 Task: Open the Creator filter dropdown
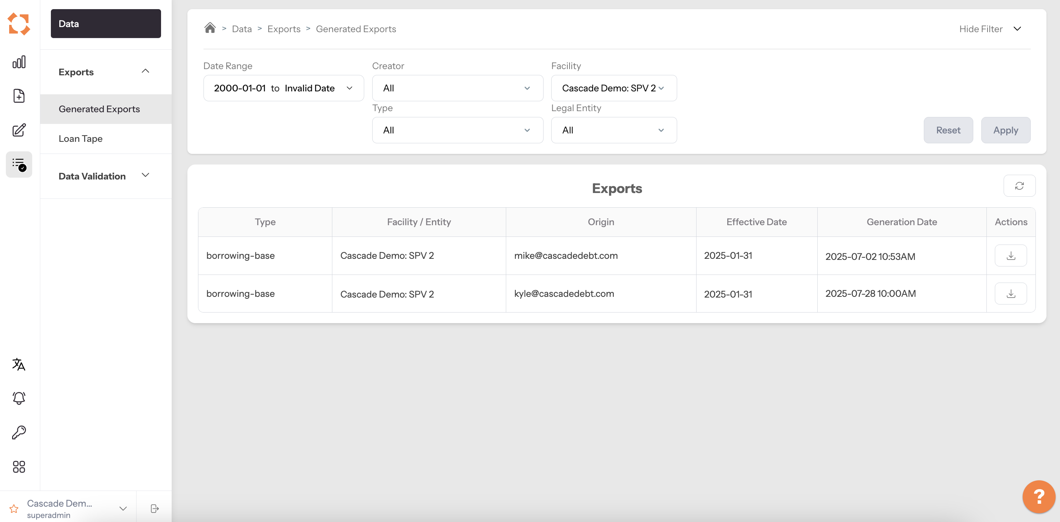457,88
